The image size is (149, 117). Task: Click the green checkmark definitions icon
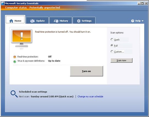pos(15,62)
